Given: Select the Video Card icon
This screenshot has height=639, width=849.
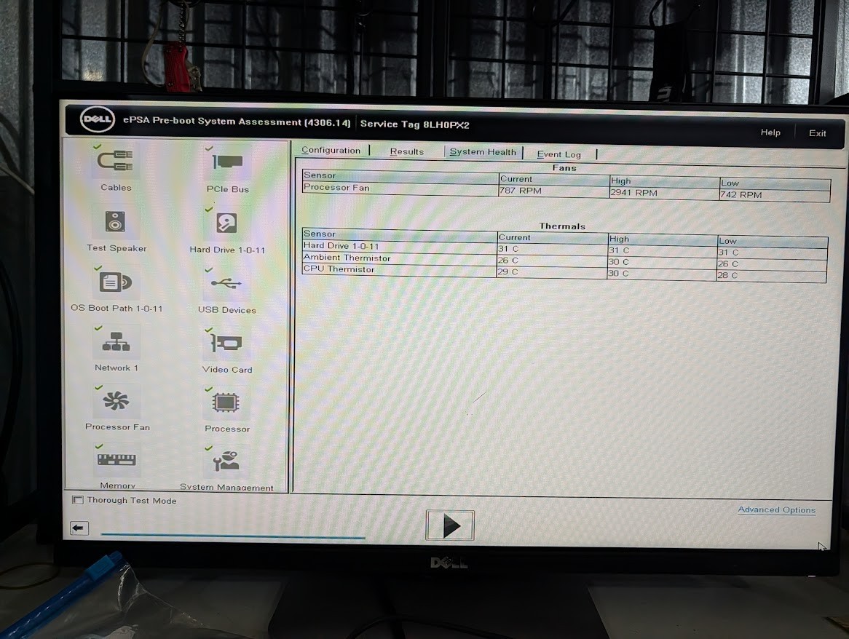Looking at the screenshot, I should click(x=226, y=343).
